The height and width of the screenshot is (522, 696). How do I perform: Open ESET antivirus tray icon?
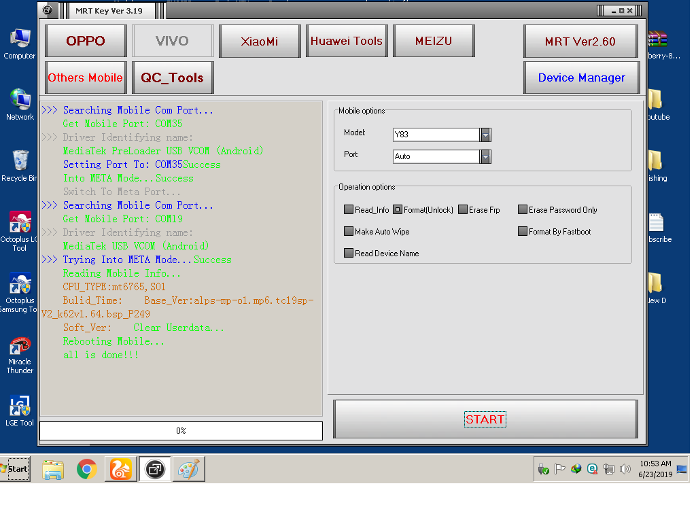[x=592, y=469]
